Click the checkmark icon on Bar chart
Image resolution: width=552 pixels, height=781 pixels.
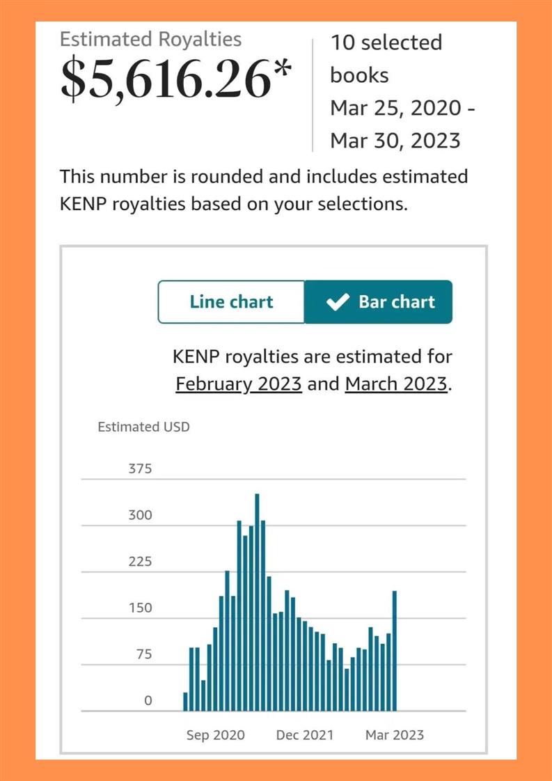[338, 302]
